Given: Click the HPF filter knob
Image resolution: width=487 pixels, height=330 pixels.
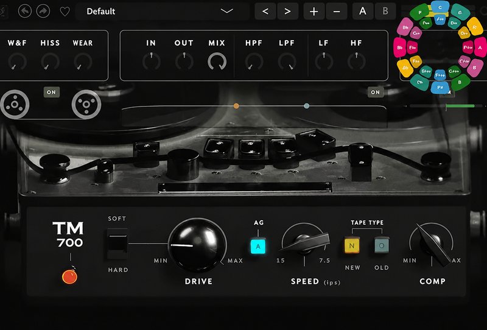Looking at the screenshot, I should [254, 61].
